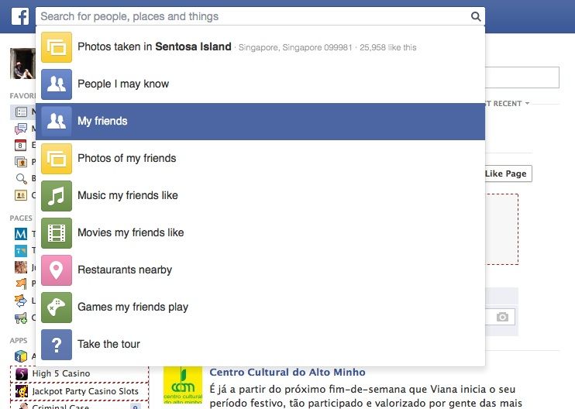This screenshot has width=575, height=409.
Task: Select the highlighted My friends suggestion
Action: [x=102, y=122]
